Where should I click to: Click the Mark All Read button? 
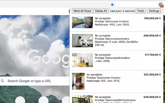(x=82, y=11)
